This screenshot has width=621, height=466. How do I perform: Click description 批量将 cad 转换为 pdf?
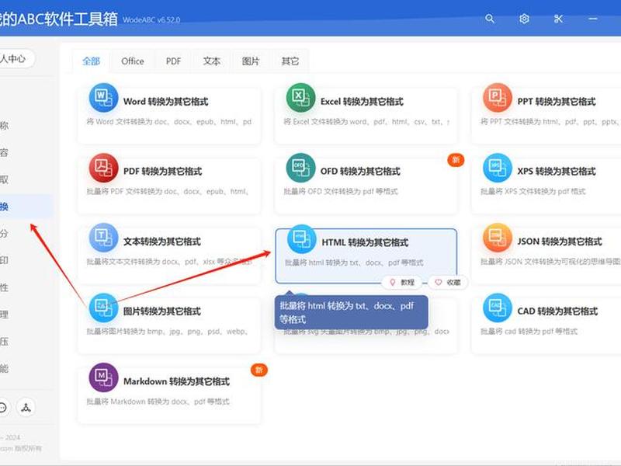pyautogui.click(x=529, y=332)
